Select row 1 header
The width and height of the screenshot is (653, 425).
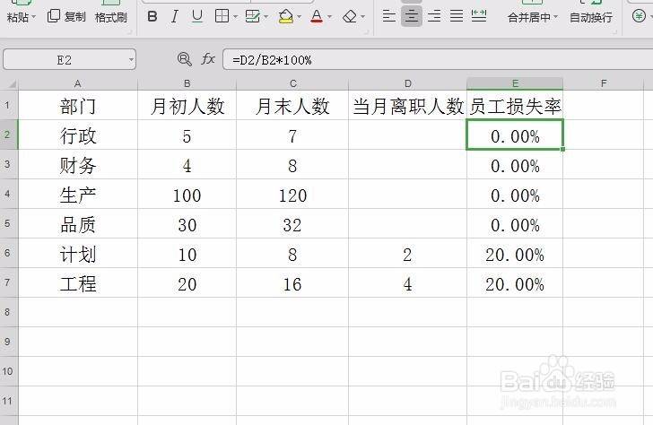pyautogui.click(x=9, y=105)
